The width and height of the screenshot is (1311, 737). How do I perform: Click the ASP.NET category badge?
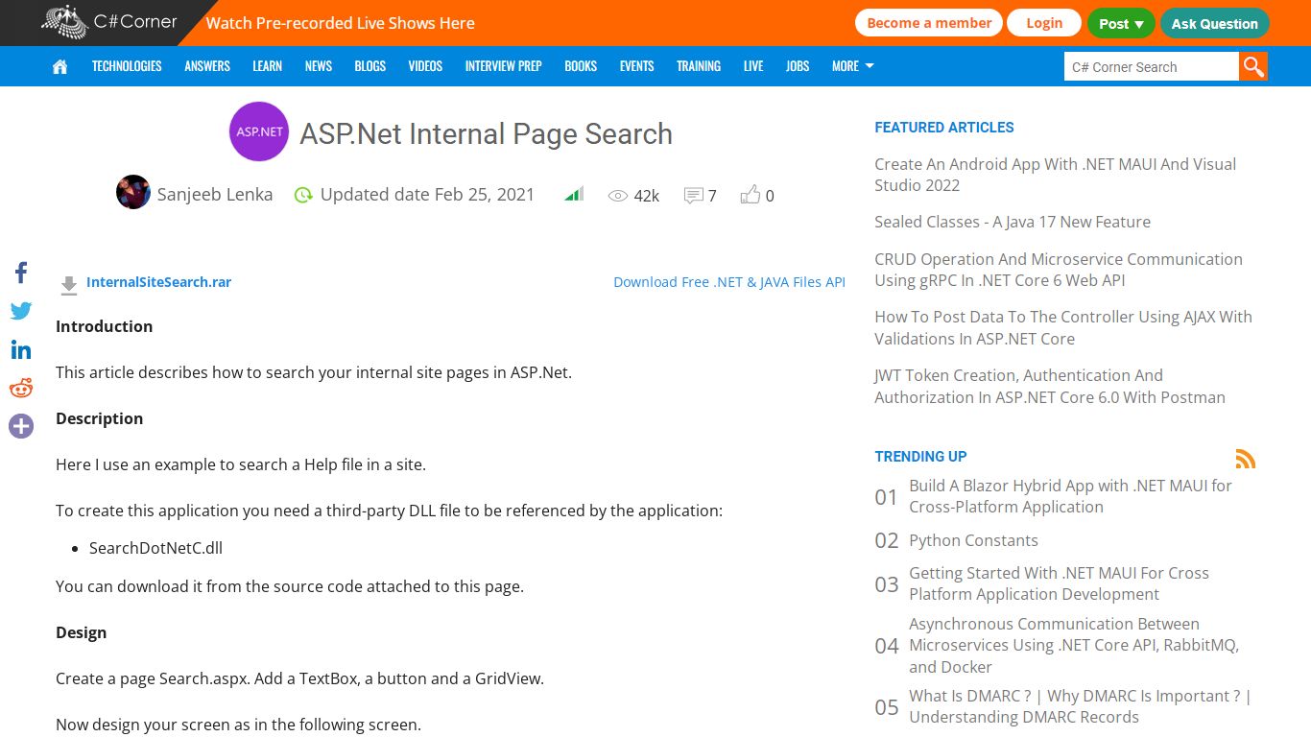[x=259, y=131]
